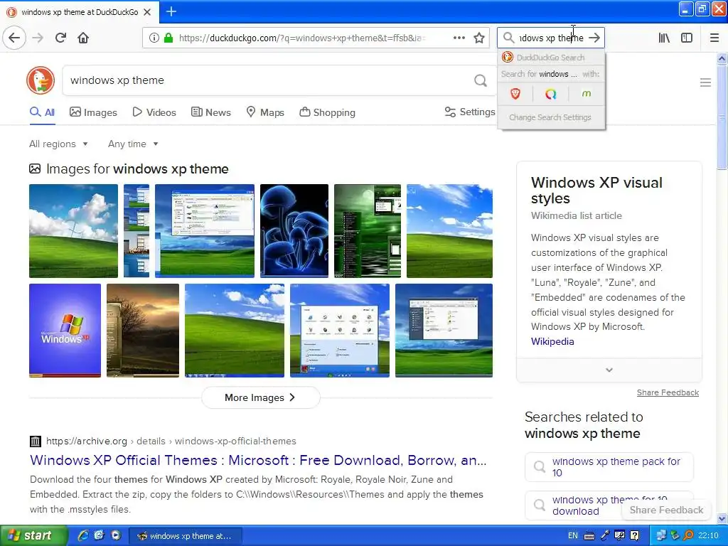Submit the search bar query arrow

tap(594, 38)
